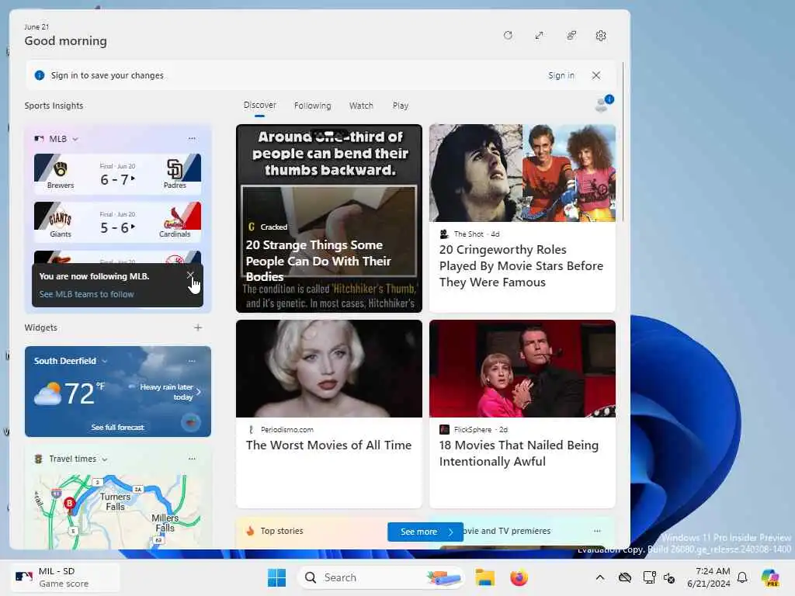
Task: Switch to the Discover tab
Action: tap(259, 105)
